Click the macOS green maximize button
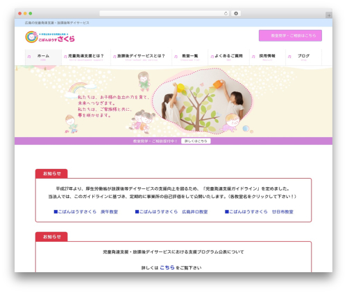This screenshot has height=293, width=347. click(31, 14)
